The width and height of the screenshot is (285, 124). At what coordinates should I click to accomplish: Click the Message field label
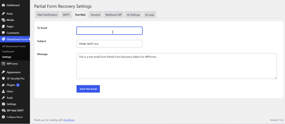[42, 54]
